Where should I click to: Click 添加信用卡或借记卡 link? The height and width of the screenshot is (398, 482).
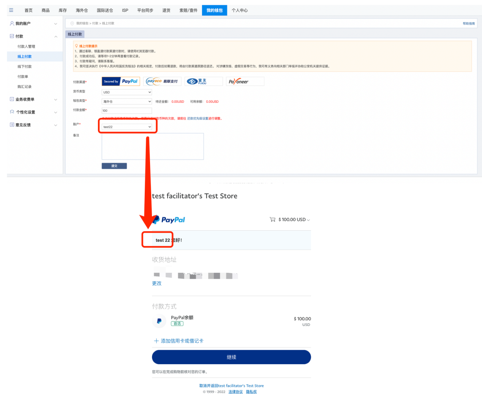coord(182,341)
